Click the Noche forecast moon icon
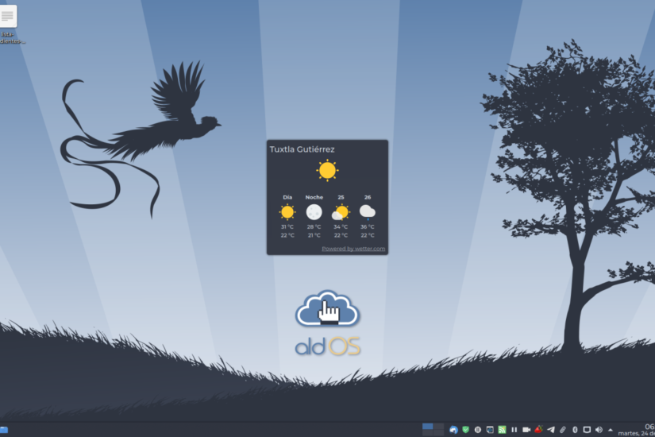The height and width of the screenshot is (437, 655). click(314, 212)
